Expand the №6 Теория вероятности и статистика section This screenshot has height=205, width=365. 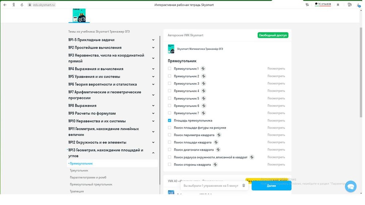153,84
